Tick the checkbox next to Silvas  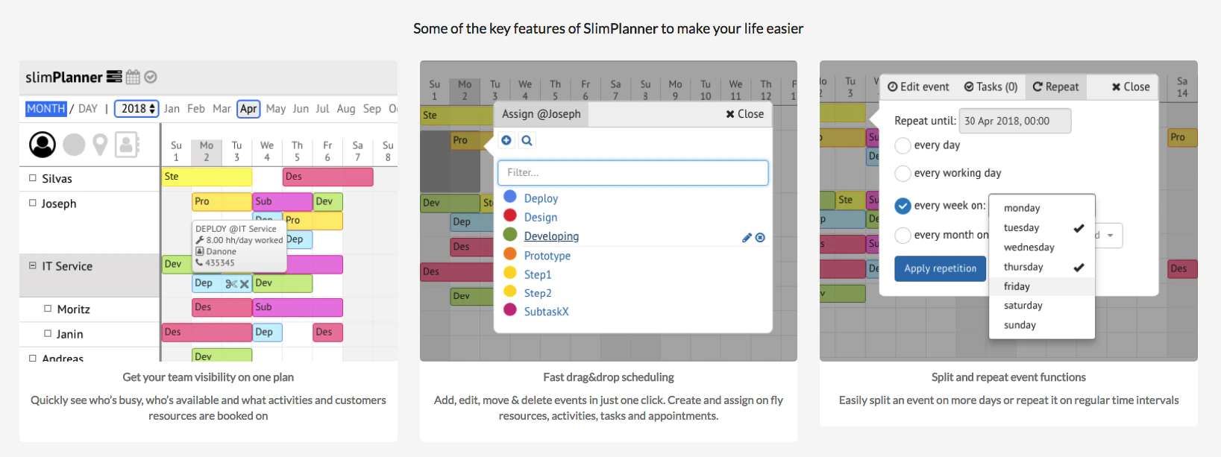point(32,178)
